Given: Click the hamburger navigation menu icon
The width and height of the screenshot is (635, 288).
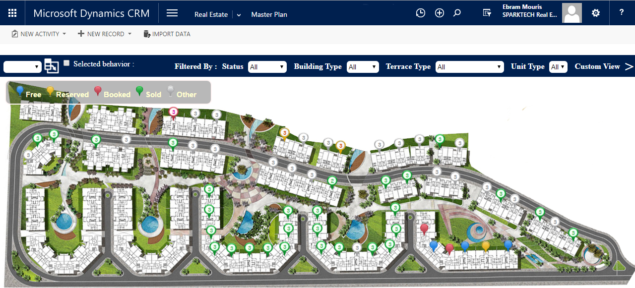Looking at the screenshot, I should point(172,13).
